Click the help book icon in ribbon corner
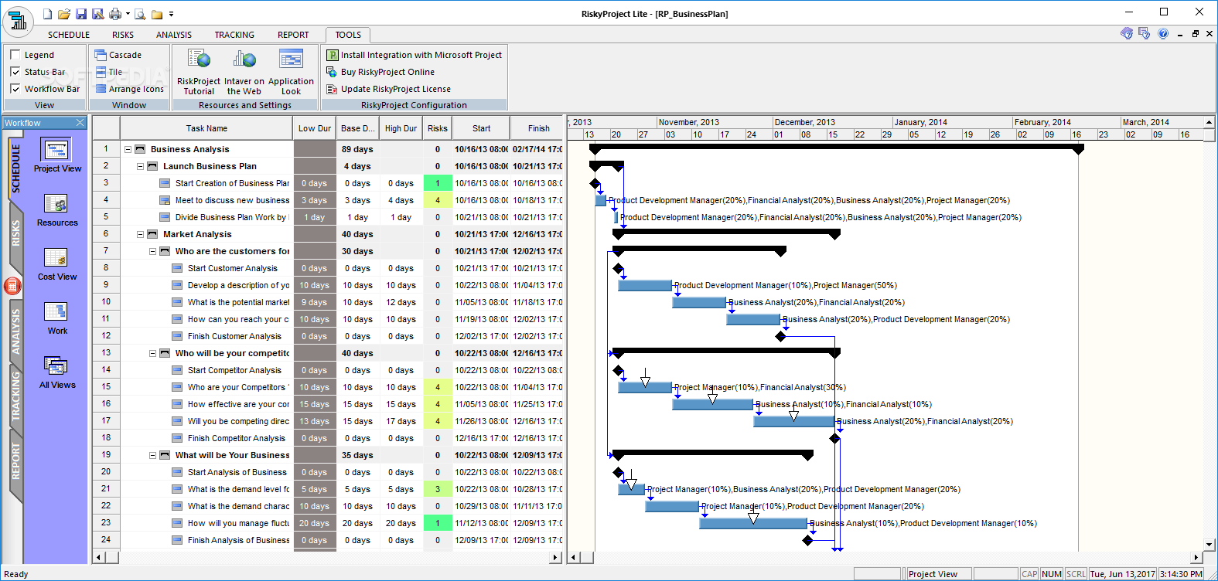This screenshot has width=1218, height=581. point(1127,34)
